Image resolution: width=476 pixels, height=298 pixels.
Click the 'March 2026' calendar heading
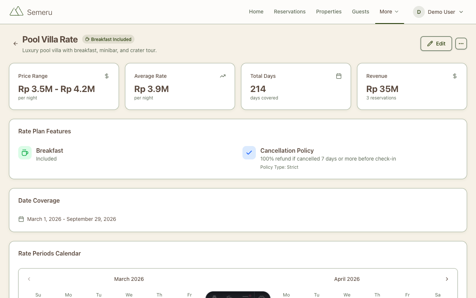129,279
